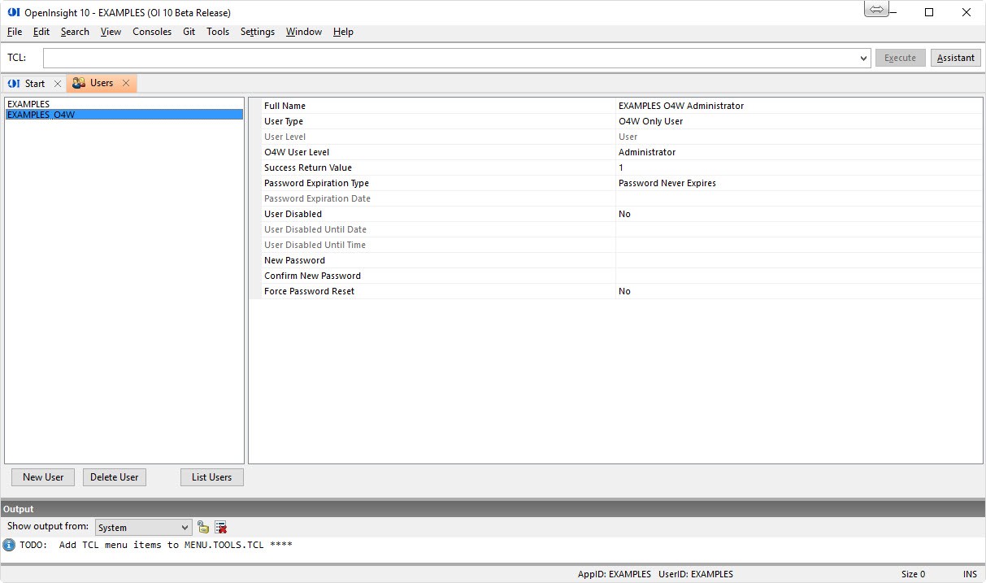Select the Users tab

102,83
